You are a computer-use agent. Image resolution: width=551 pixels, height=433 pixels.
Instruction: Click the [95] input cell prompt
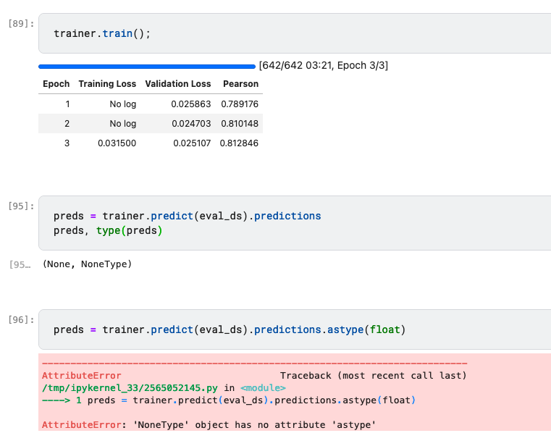coord(20,206)
